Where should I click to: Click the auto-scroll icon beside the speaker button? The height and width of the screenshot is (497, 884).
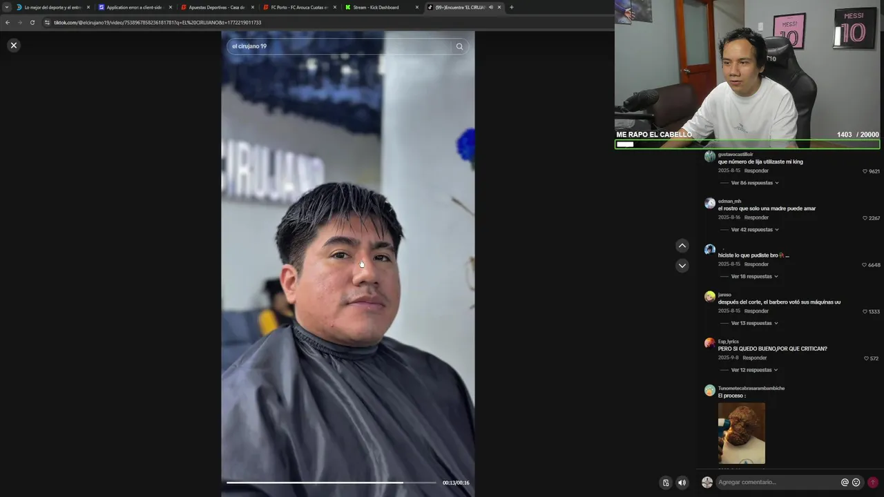click(666, 483)
